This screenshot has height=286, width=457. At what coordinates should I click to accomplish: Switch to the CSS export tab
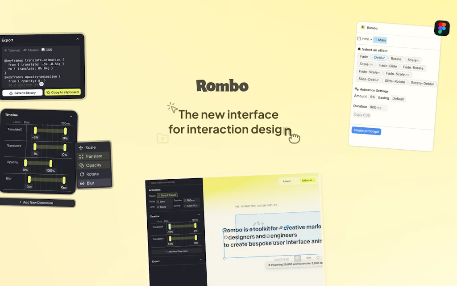click(x=47, y=50)
